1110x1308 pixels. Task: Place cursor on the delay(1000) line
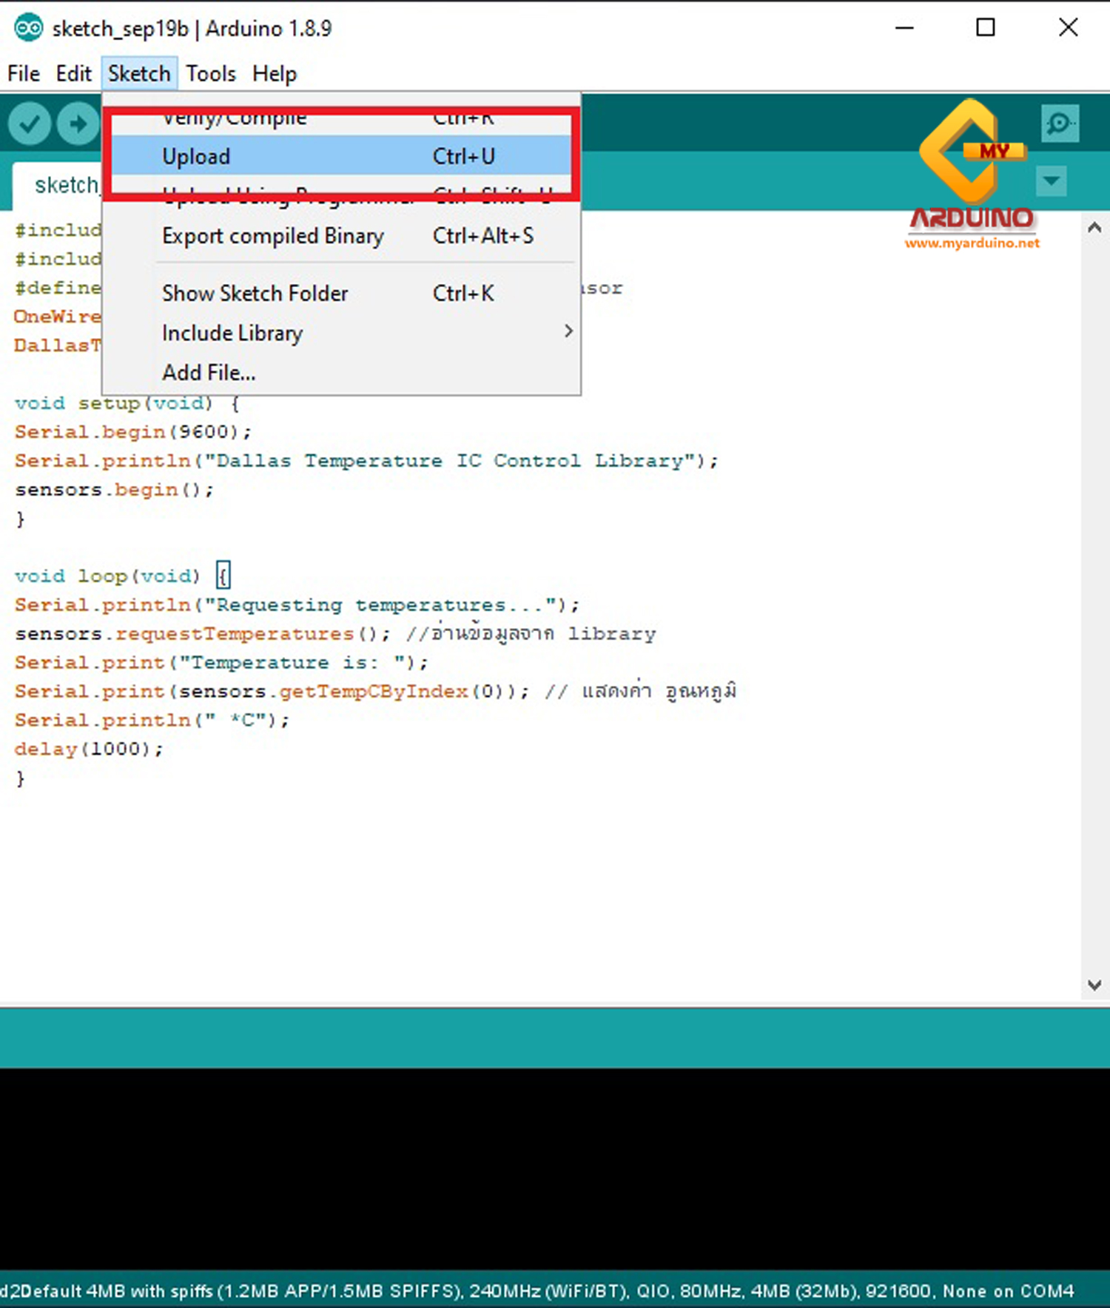tap(87, 749)
